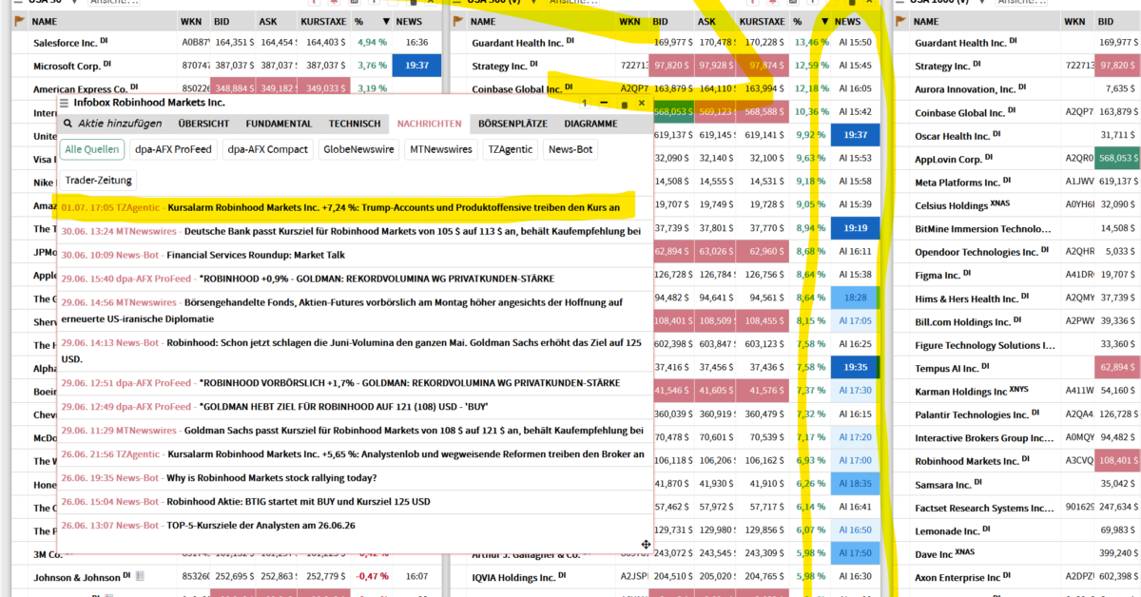
Task: Go to the BÖRSENPLÄTZE tab
Action: pyautogui.click(x=512, y=124)
